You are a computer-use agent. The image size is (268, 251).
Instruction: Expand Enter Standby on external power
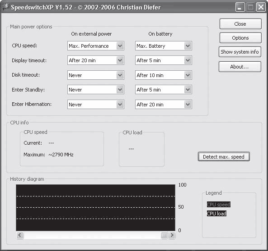pos(96,90)
